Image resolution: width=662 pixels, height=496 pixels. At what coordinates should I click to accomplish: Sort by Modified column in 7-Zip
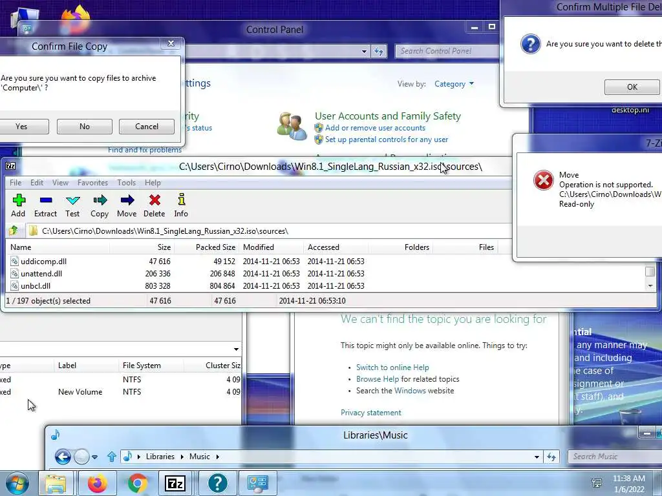(x=271, y=247)
